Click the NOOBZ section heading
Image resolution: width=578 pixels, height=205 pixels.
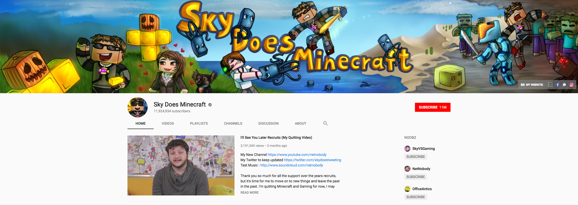[410, 138]
